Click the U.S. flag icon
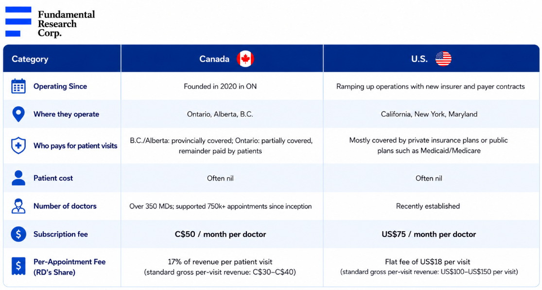 (x=443, y=59)
